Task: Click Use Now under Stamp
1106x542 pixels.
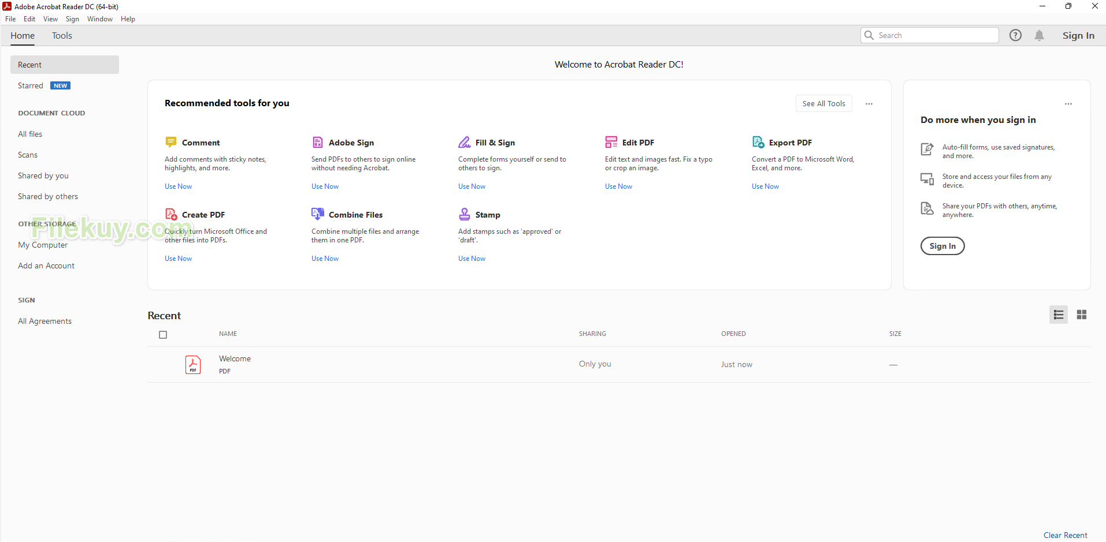Action: pyautogui.click(x=472, y=259)
